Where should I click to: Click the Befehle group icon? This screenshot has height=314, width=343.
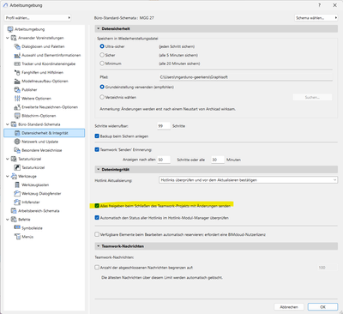click(x=14, y=220)
